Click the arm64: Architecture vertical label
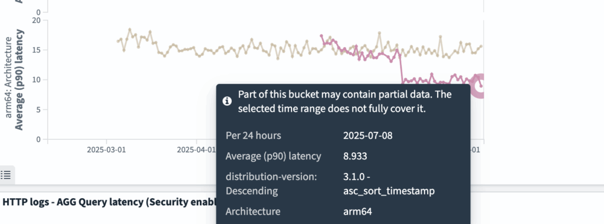This screenshot has height=224, width=604. 8,83
